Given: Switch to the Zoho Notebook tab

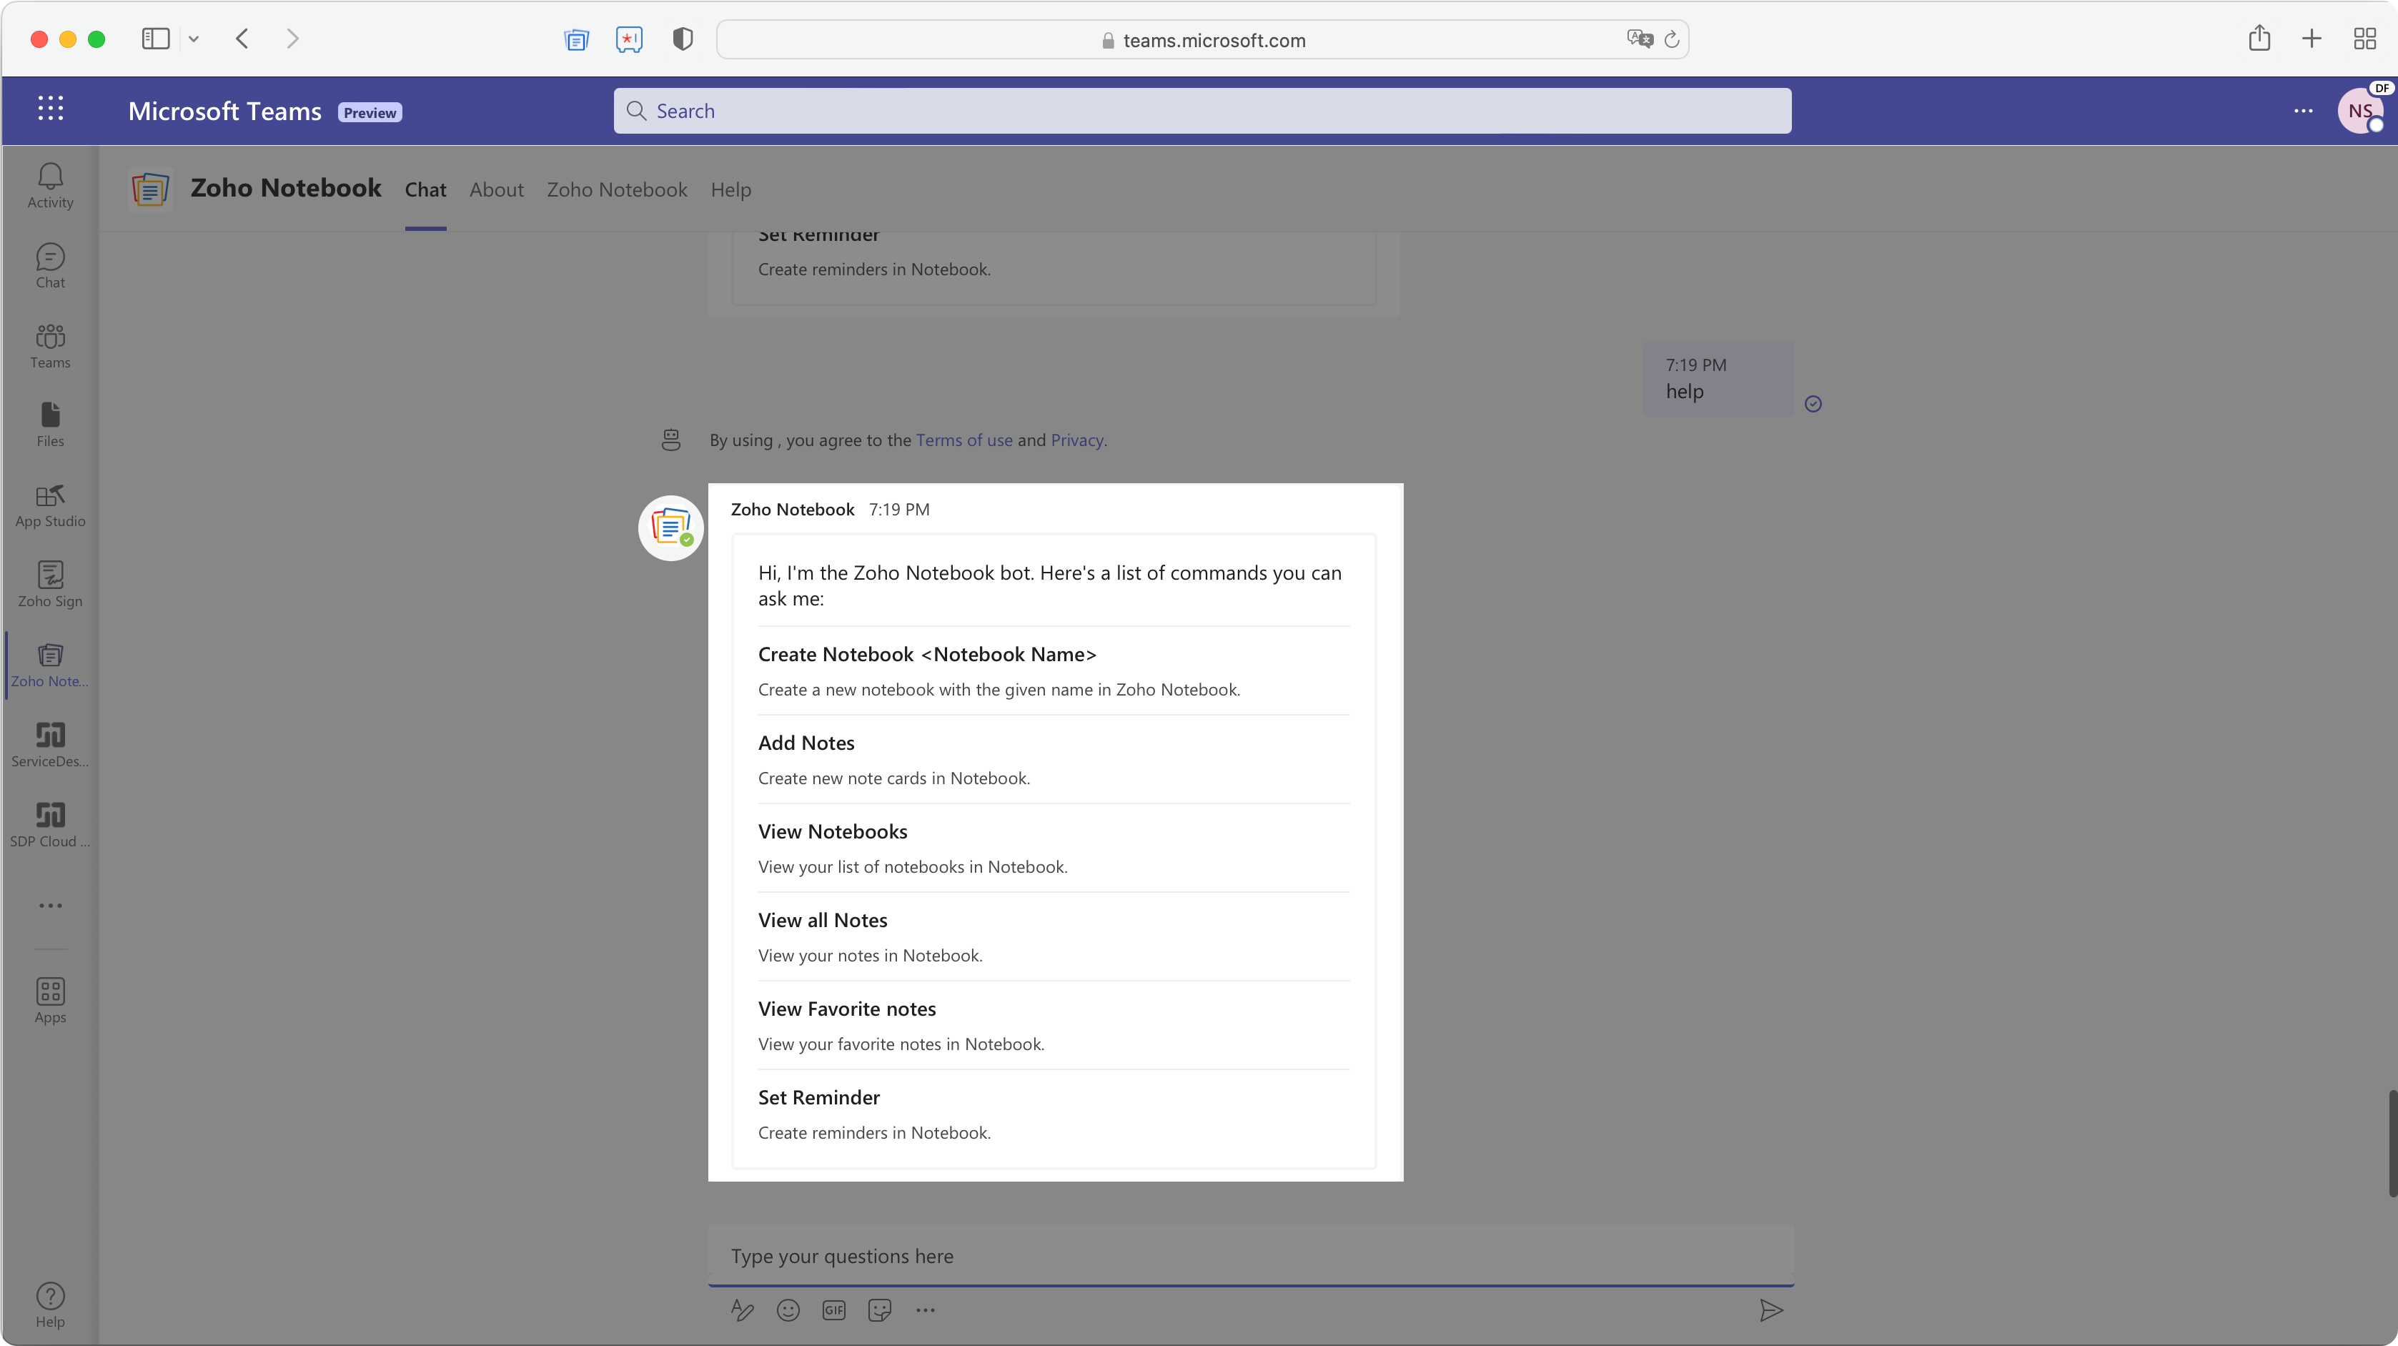Looking at the screenshot, I should point(616,190).
